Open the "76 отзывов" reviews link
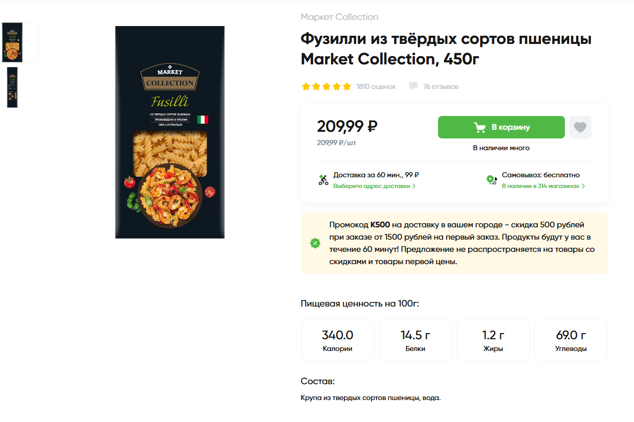 pyautogui.click(x=441, y=86)
